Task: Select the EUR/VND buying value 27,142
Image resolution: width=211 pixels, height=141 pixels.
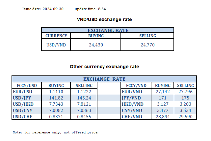Action: pos(163,92)
